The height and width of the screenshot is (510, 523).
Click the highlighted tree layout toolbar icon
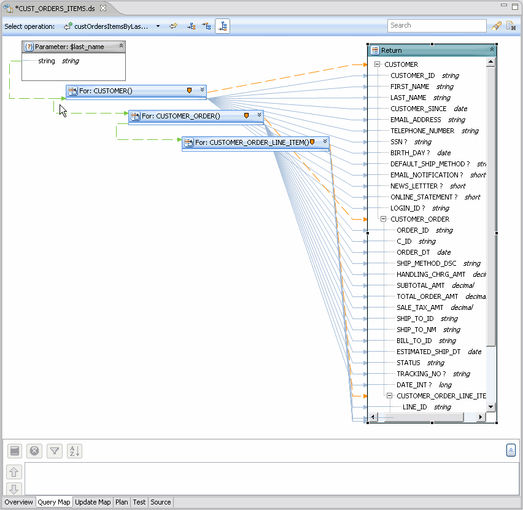[222, 26]
